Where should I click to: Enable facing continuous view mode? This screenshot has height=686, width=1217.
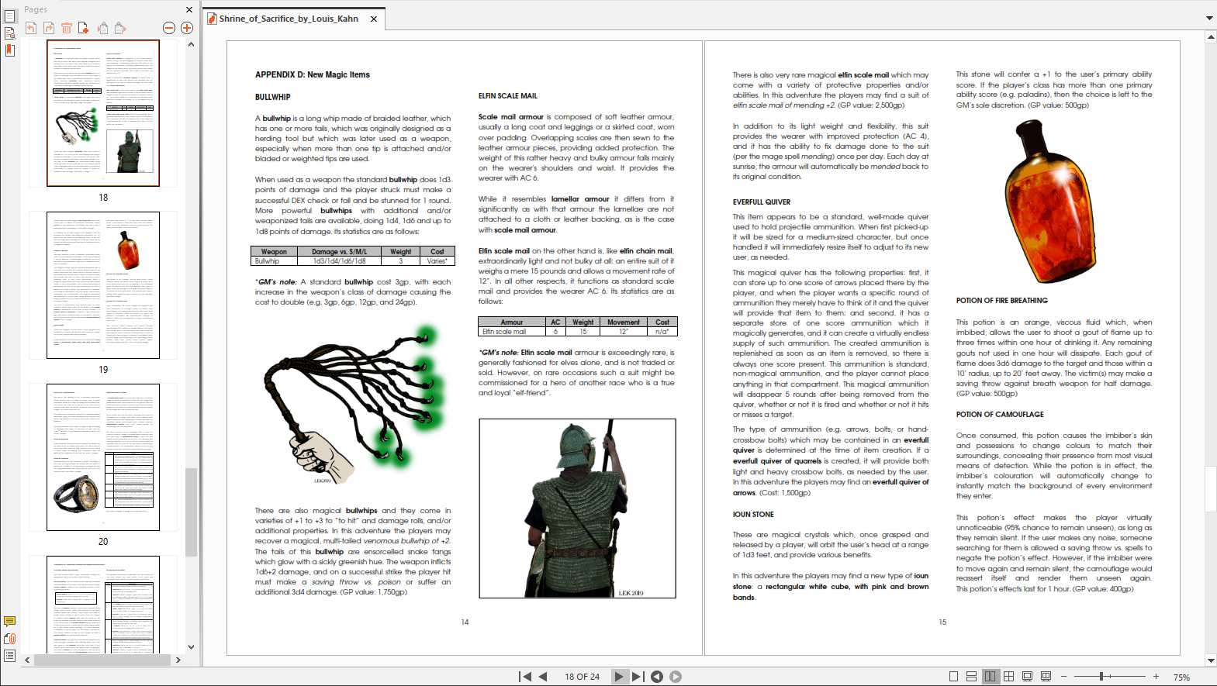pos(1008,677)
